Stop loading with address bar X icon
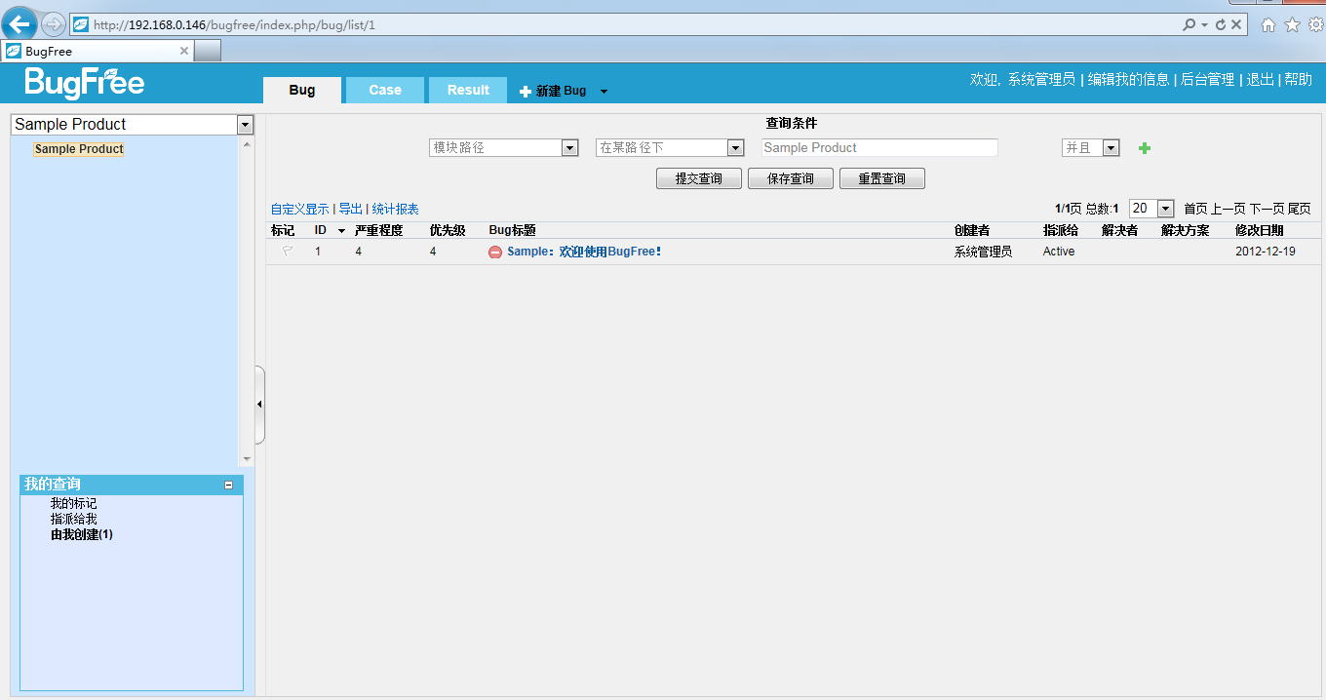 click(x=1236, y=24)
